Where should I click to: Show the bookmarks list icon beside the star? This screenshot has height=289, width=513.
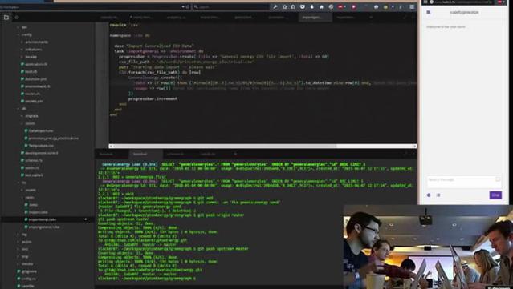pos(293,7)
